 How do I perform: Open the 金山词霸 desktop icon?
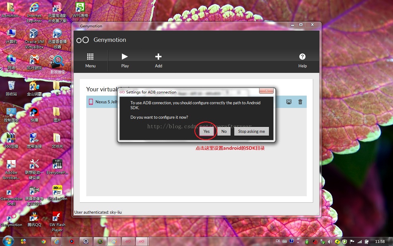(x=34, y=89)
